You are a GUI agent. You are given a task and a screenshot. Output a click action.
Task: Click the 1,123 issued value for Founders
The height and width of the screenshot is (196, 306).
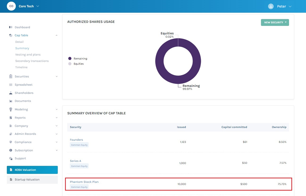[x=183, y=142]
